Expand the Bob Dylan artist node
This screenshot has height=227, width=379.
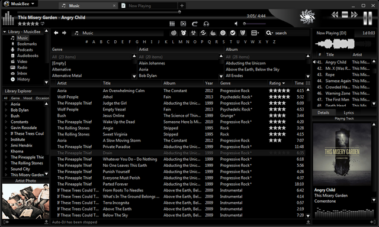pyautogui.click(x=6, y=110)
